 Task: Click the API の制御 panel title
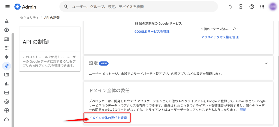coord(36,42)
